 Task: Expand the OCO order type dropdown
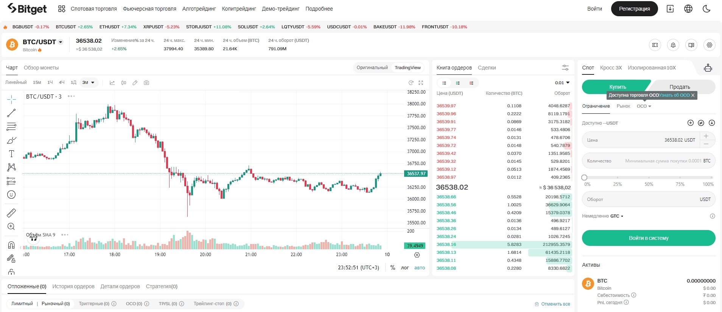644,106
